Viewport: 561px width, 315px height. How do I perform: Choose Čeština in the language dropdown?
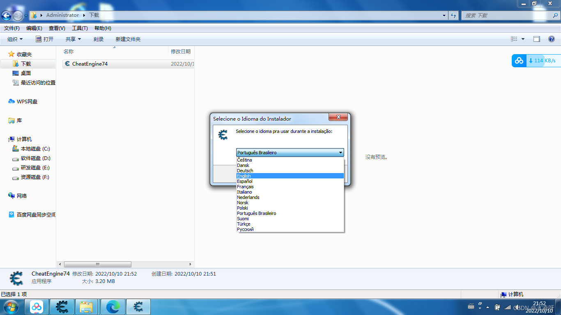[x=290, y=160]
